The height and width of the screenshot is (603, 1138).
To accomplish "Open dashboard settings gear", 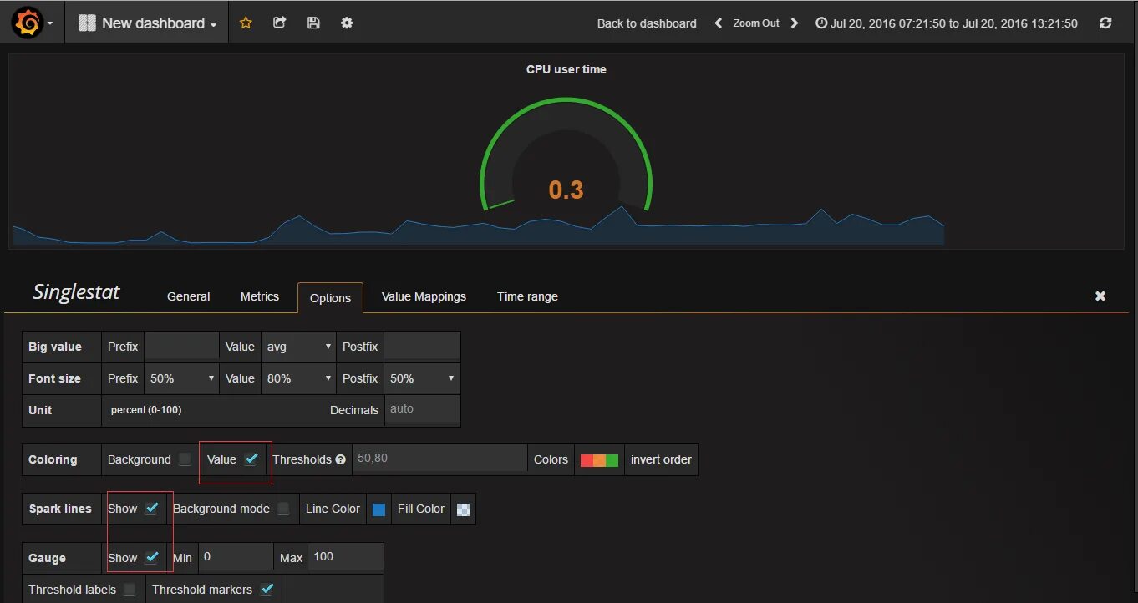I will point(347,23).
